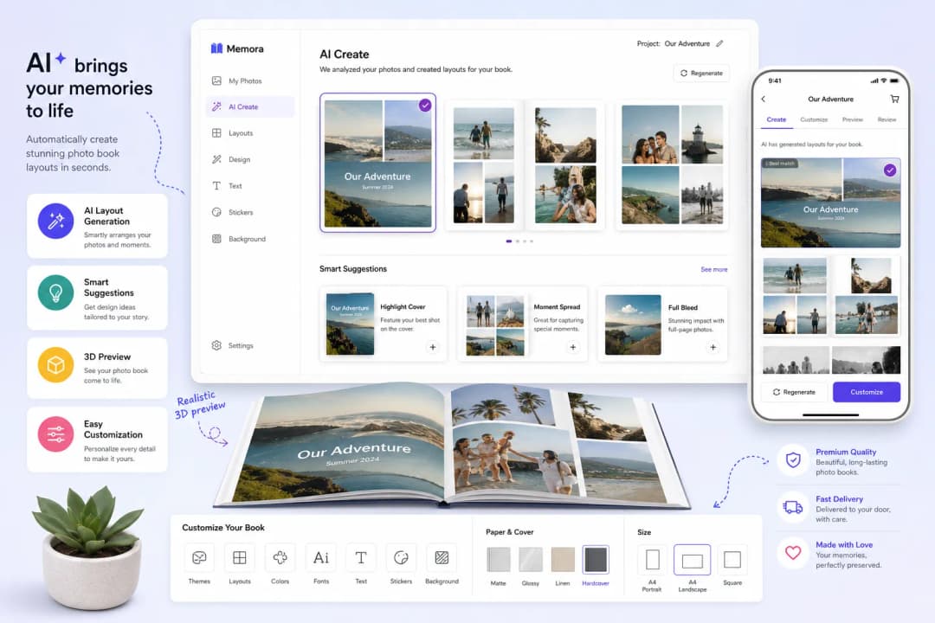This screenshot has height=623, width=935.
Task: Select A4 Portrait size
Action: pos(653,560)
